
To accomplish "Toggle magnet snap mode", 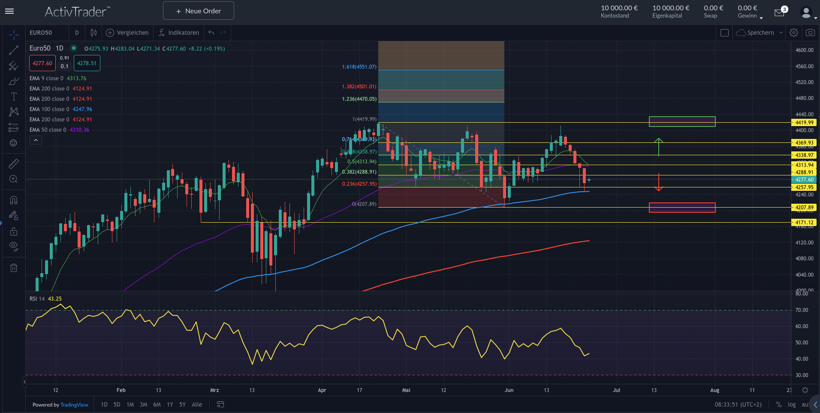I will click(13, 199).
